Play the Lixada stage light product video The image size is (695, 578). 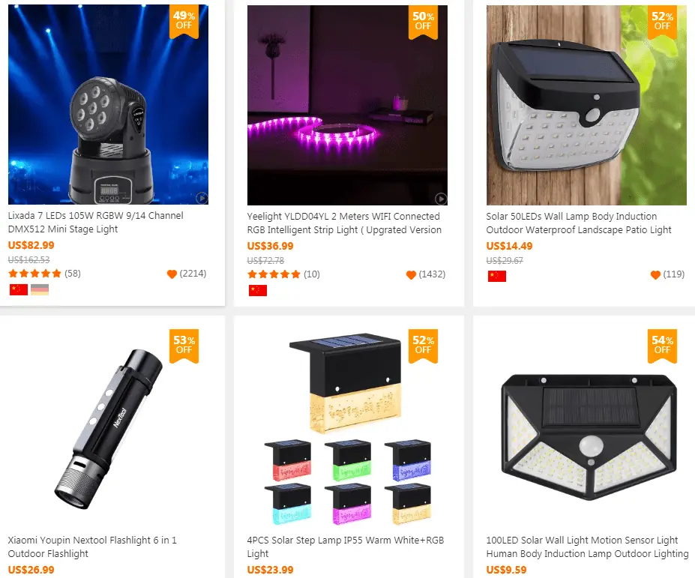click(x=202, y=198)
